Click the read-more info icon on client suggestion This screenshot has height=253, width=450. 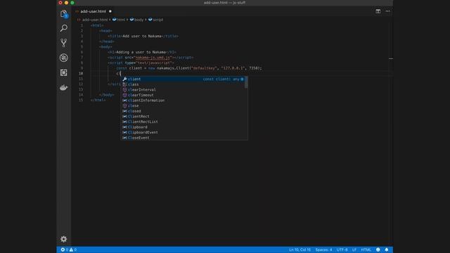coord(242,79)
